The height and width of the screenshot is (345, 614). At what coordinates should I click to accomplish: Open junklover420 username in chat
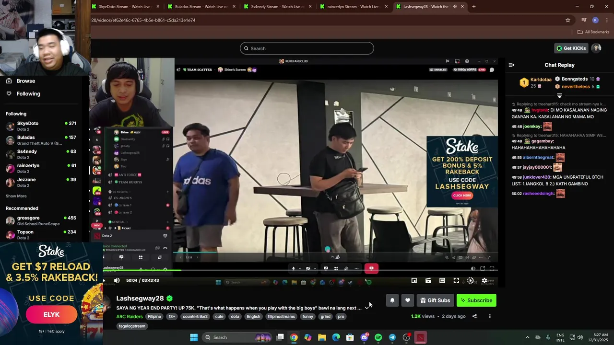click(536, 177)
